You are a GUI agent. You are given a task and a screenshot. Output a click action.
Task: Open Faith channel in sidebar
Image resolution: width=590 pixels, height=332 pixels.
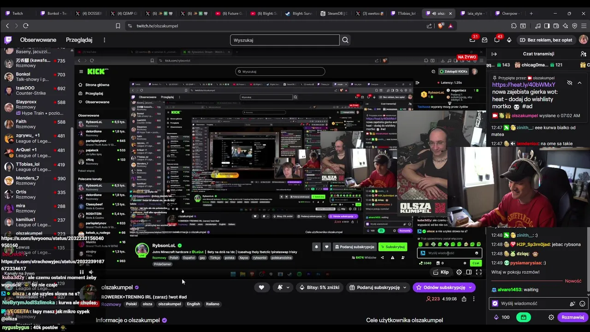click(37, 124)
